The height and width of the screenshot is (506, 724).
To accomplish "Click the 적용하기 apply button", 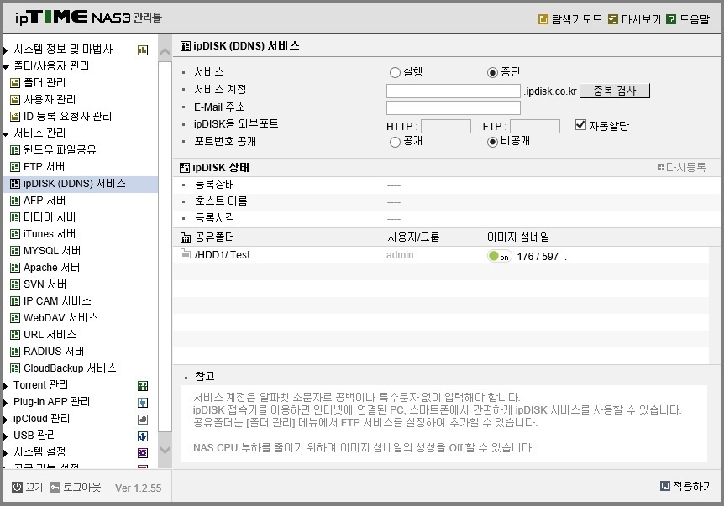I will pos(686,486).
